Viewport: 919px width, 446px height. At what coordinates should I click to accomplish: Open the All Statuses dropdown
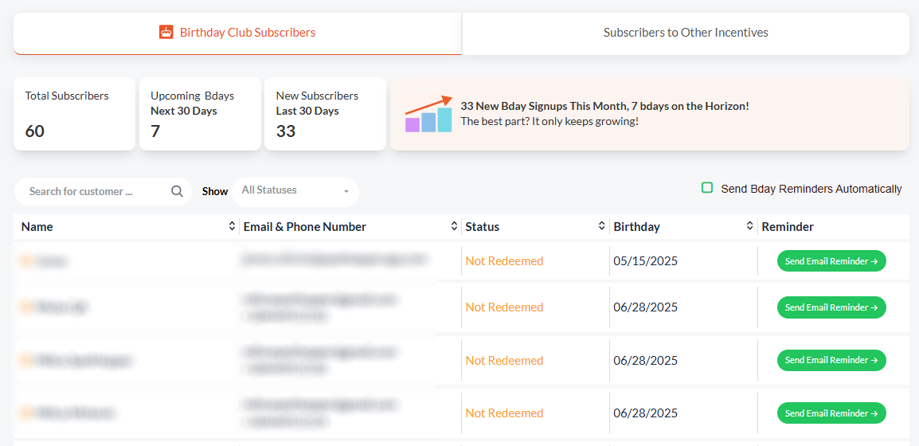point(295,192)
